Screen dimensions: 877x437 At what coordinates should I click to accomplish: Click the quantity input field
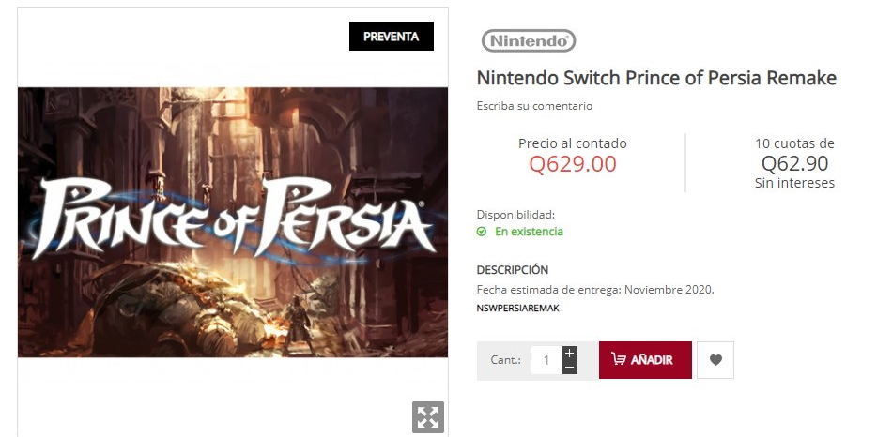pos(546,360)
